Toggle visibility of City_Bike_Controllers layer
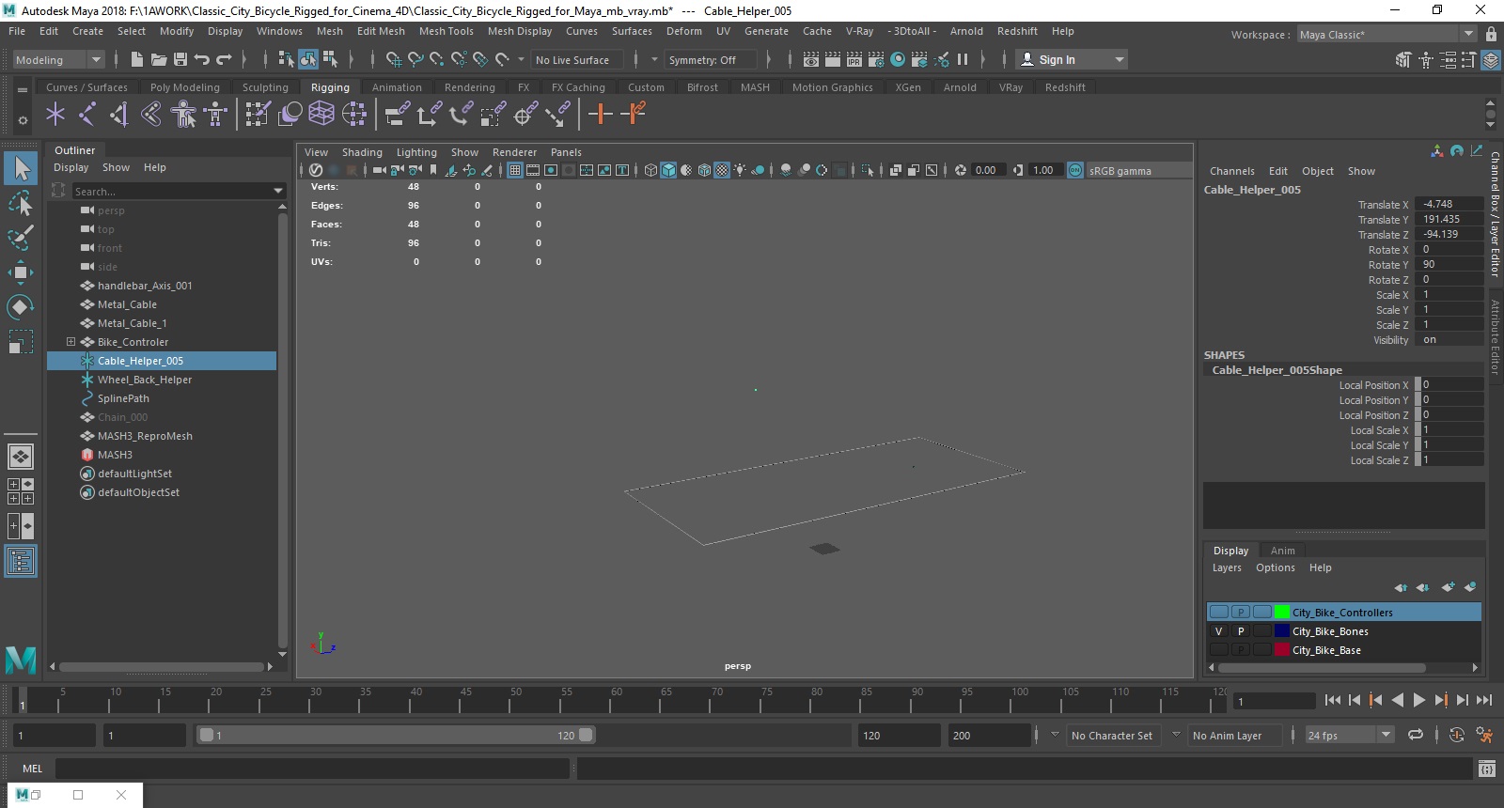The image size is (1504, 808). [x=1218, y=613]
